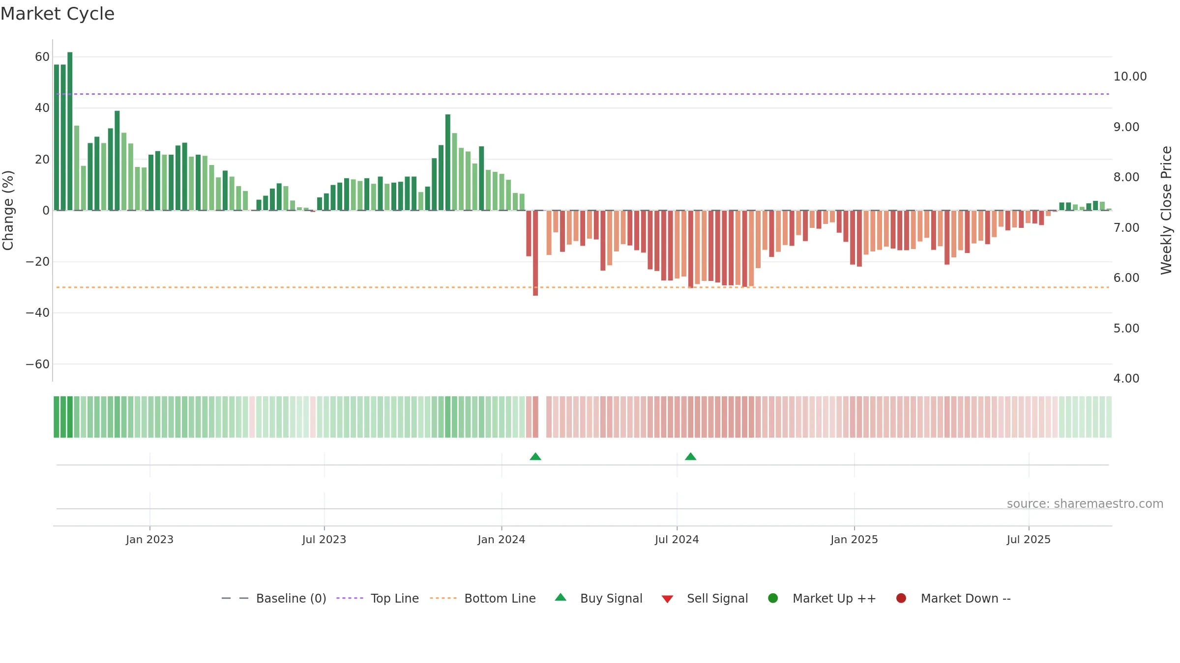Select buy signal marker after Jul 2024
Image resolution: width=1180 pixels, height=663 pixels.
[x=691, y=457]
